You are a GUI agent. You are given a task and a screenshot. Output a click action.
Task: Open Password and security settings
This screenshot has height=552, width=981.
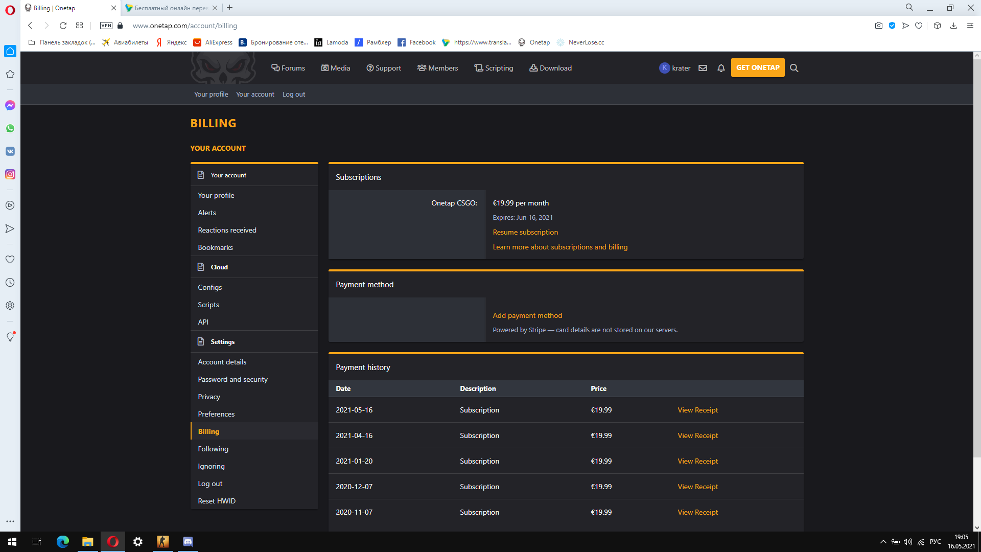[254, 379]
